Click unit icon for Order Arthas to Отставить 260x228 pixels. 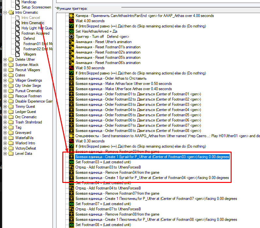click(71, 78)
